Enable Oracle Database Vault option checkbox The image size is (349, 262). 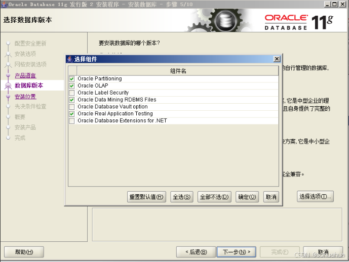[71, 107]
